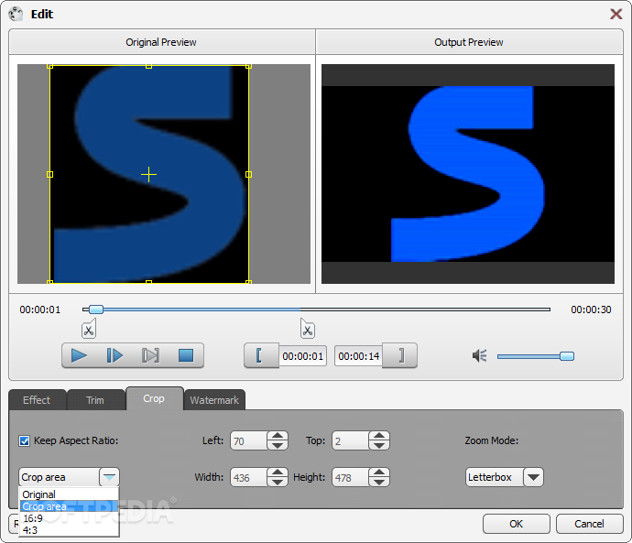This screenshot has height=543, width=632.
Task: Set trim start with left bracket button
Action: [261, 355]
